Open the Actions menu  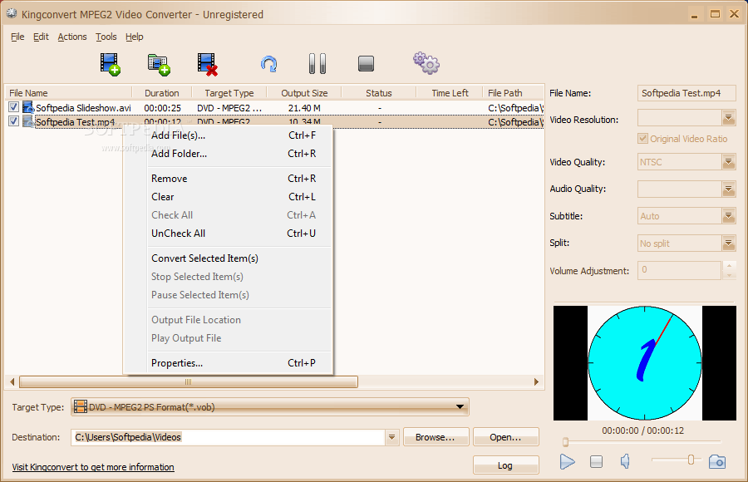click(72, 37)
